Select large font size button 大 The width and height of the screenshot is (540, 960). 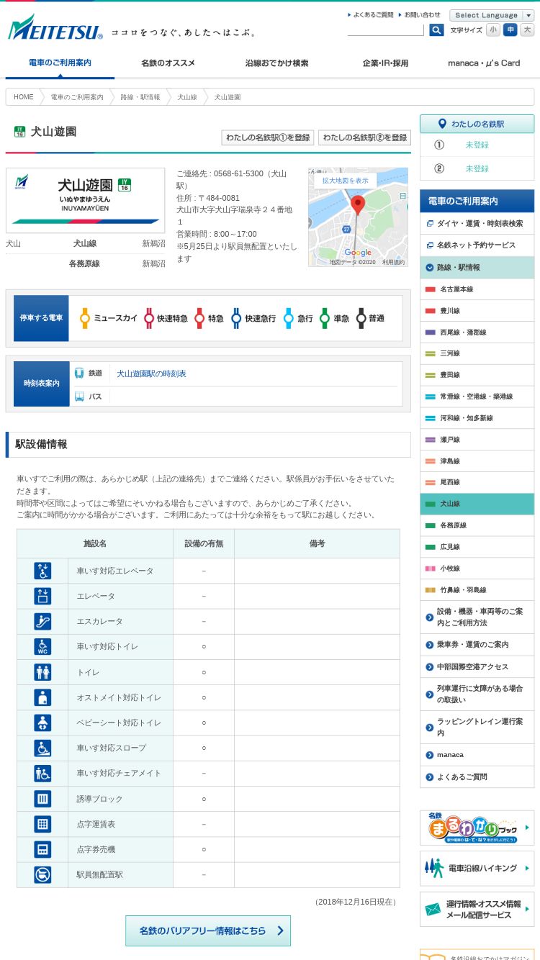coord(527,30)
